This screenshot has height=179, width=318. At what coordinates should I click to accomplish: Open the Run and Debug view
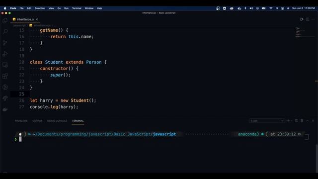(x=5, y=54)
